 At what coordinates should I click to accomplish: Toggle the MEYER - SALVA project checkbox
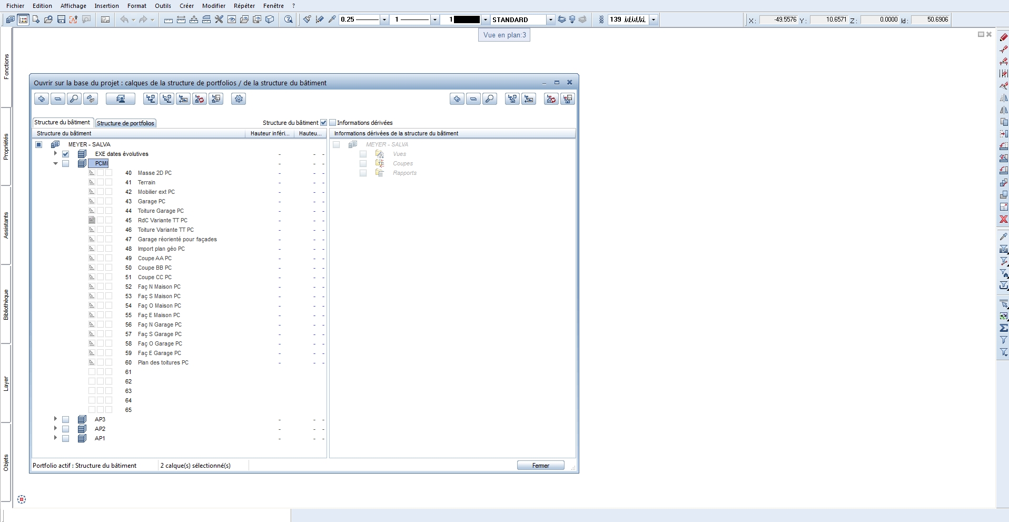point(38,145)
